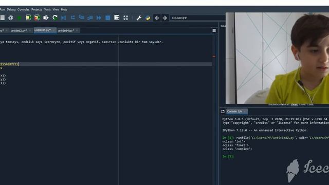Click the runfile command line in console

276,138
